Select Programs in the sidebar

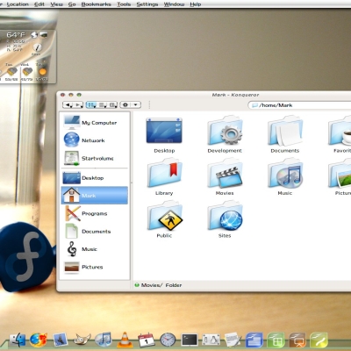point(95,213)
